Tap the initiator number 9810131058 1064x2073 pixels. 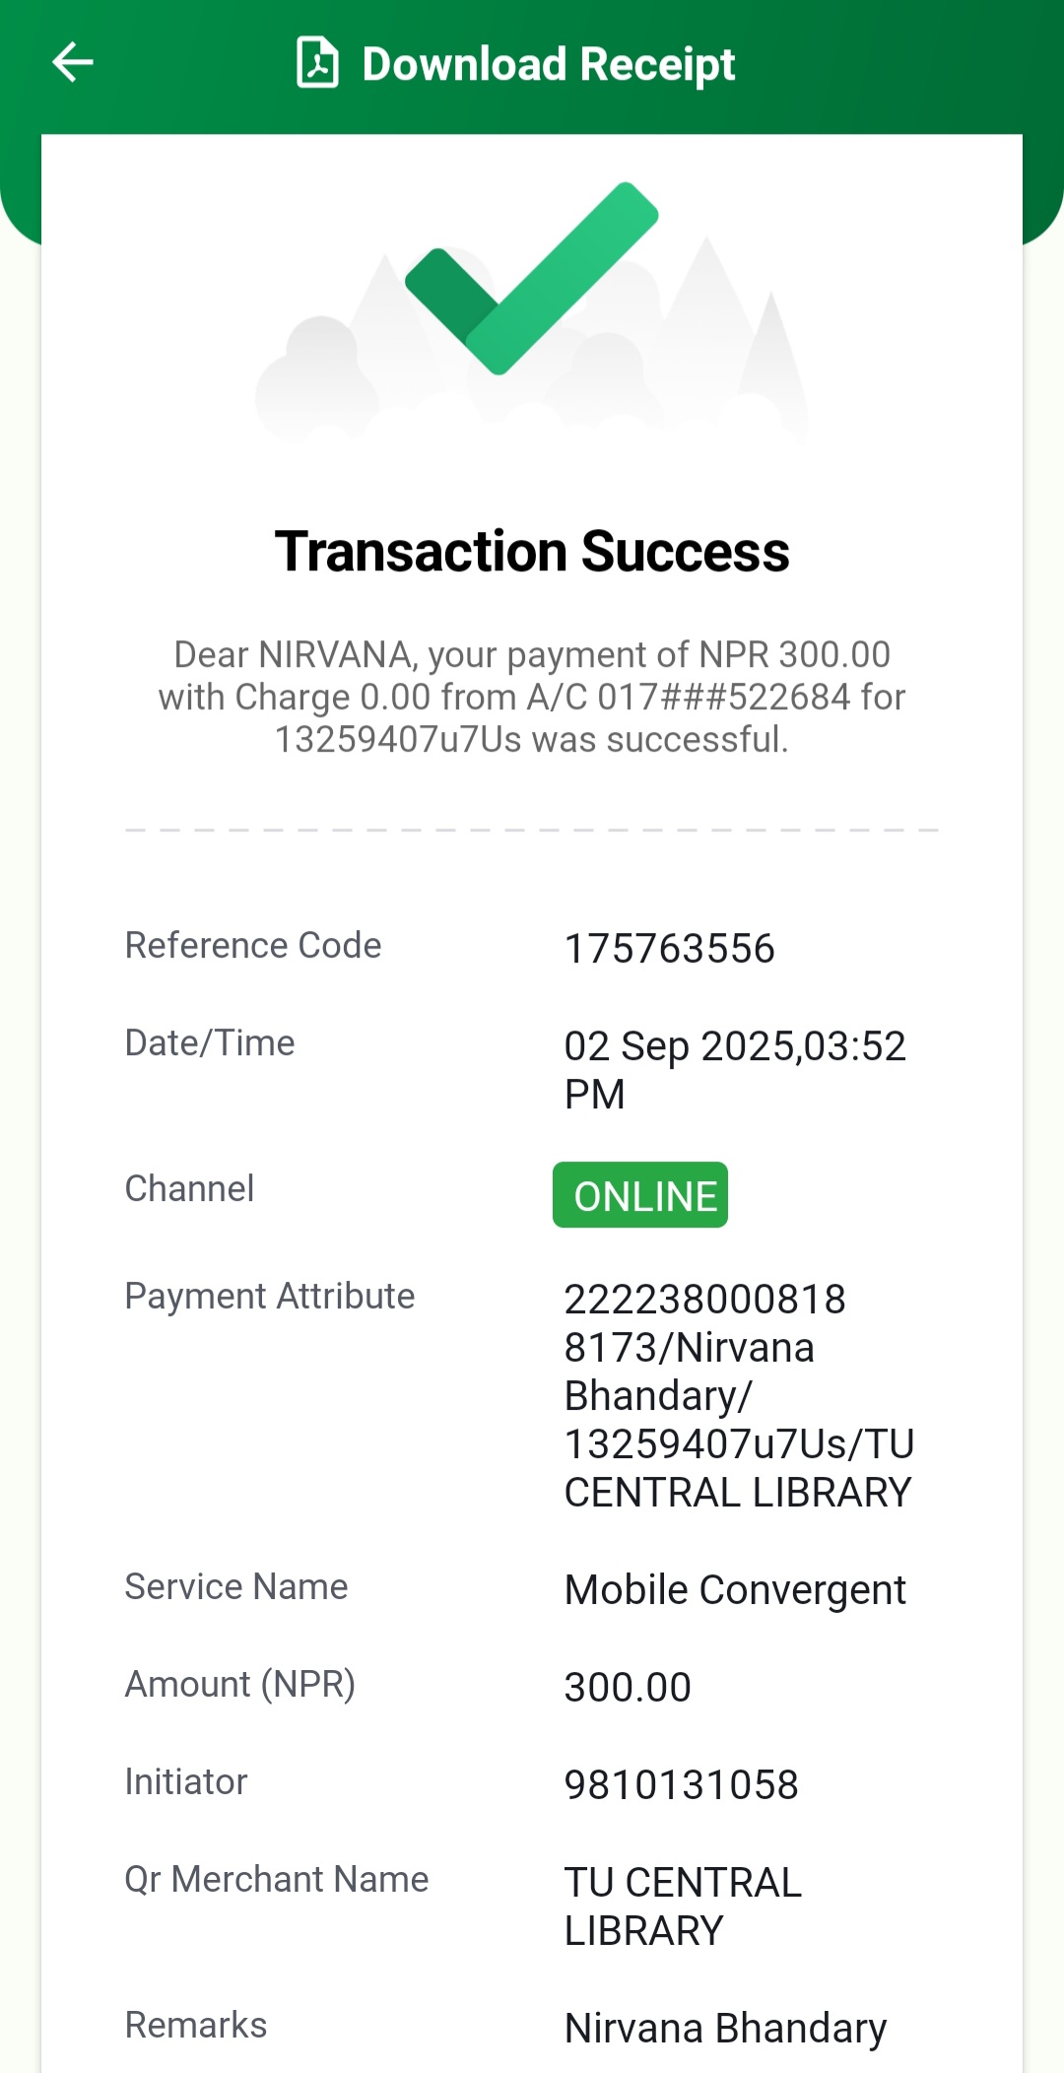(x=681, y=1784)
